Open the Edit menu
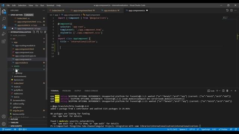 [14, 5]
